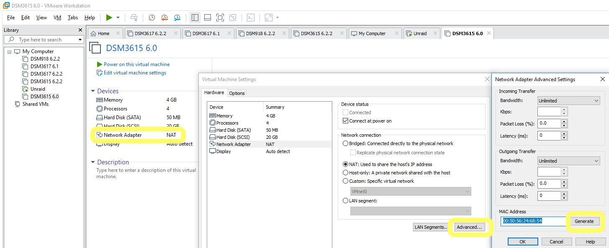Image resolution: width=609 pixels, height=248 pixels.
Task: Check Replicate physical network connection state
Action: coord(353,153)
